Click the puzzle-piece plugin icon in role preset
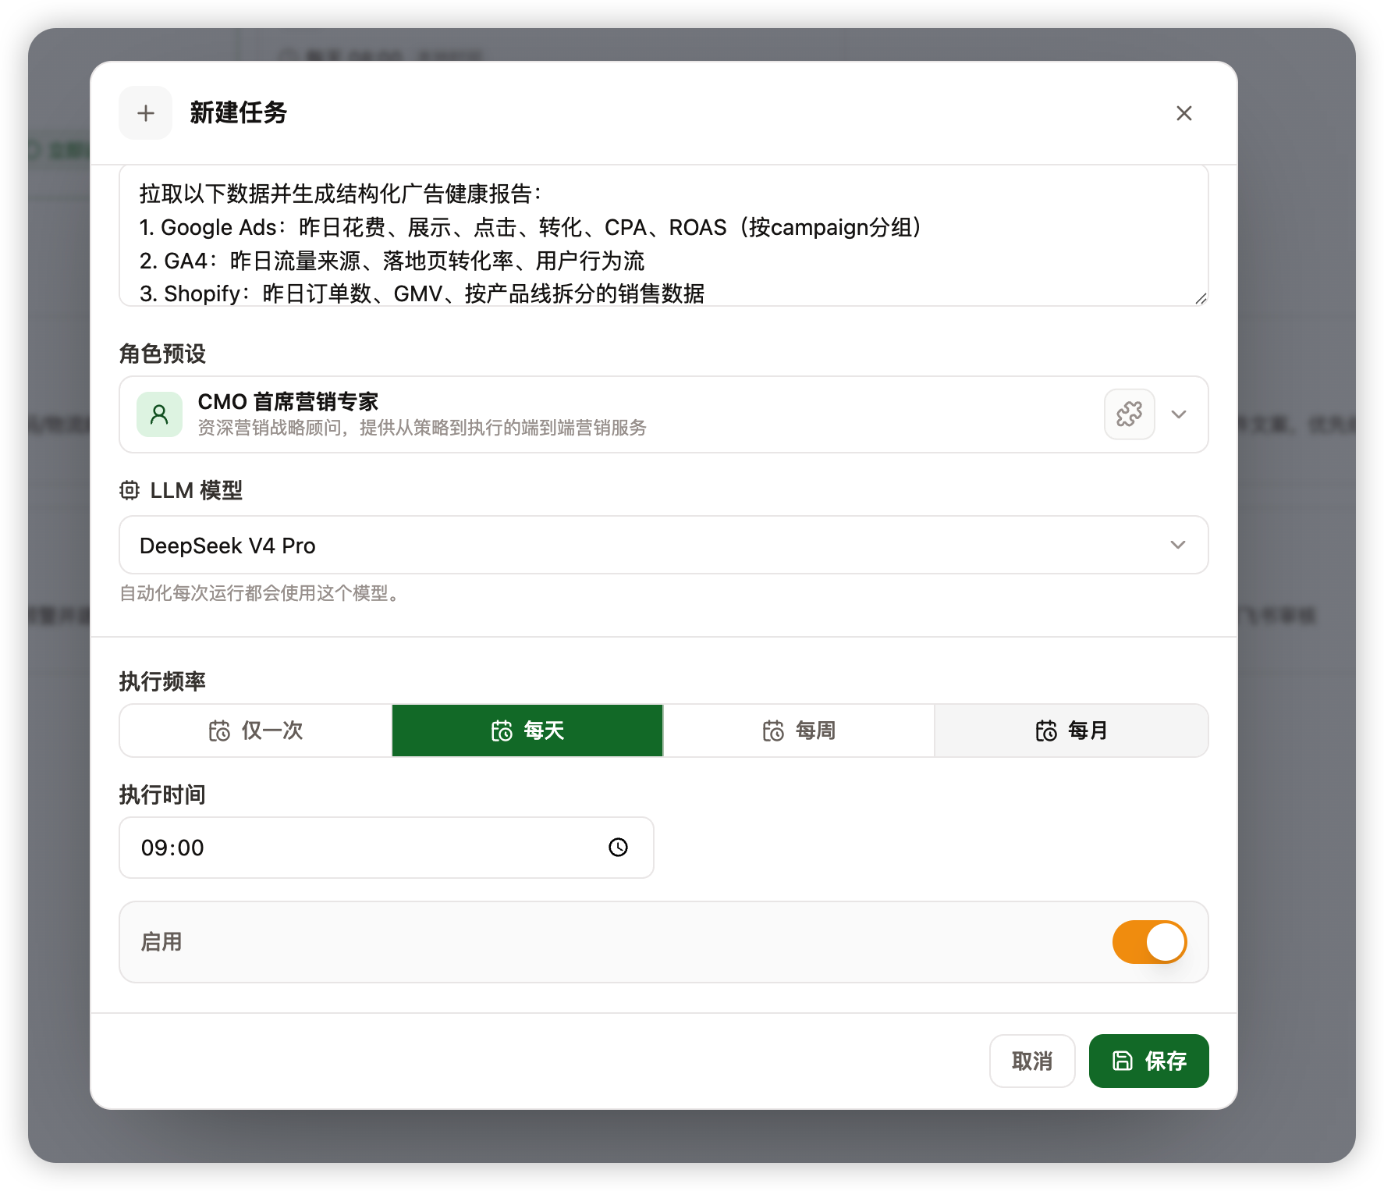This screenshot has width=1384, height=1191. pyautogui.click(x=1129, y=414)
